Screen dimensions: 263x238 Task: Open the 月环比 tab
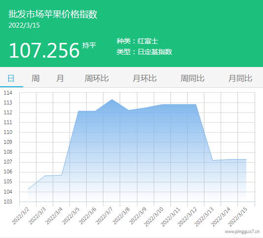145,78
